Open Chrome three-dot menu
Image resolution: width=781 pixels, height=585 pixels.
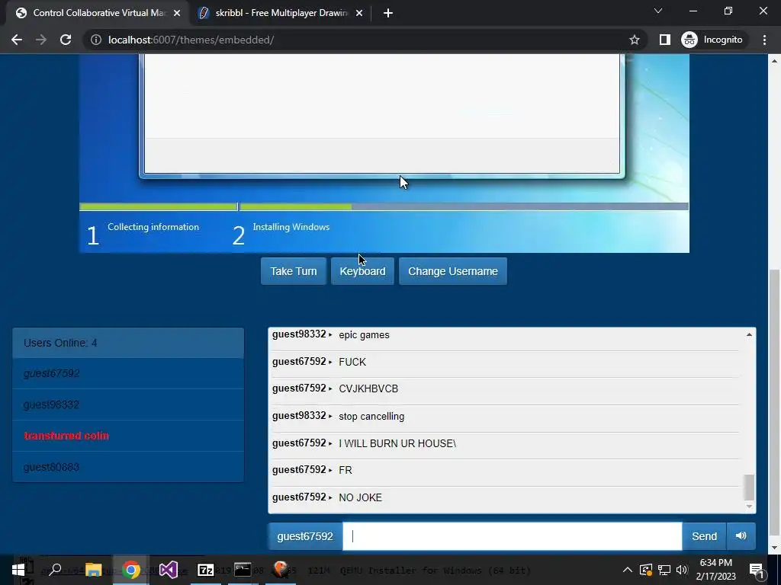[x=764, y=40]
